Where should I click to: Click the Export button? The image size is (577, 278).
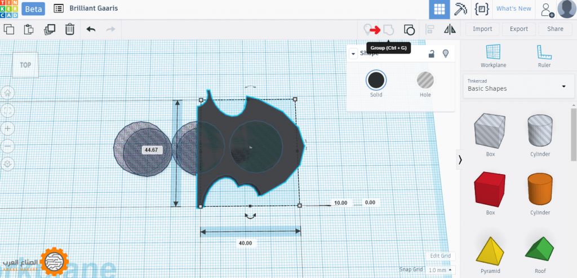pos(519,29)
